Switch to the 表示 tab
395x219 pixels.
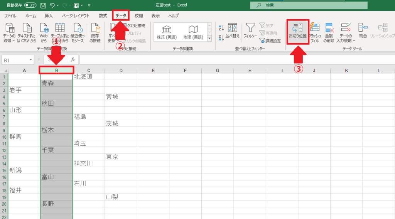coord(155,15)
